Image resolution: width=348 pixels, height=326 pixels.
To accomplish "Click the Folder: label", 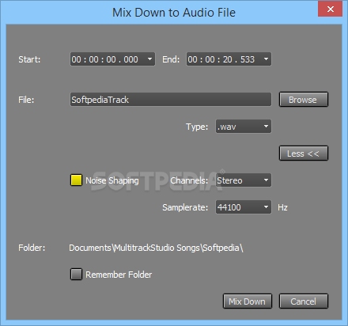I will coord(32,248).
